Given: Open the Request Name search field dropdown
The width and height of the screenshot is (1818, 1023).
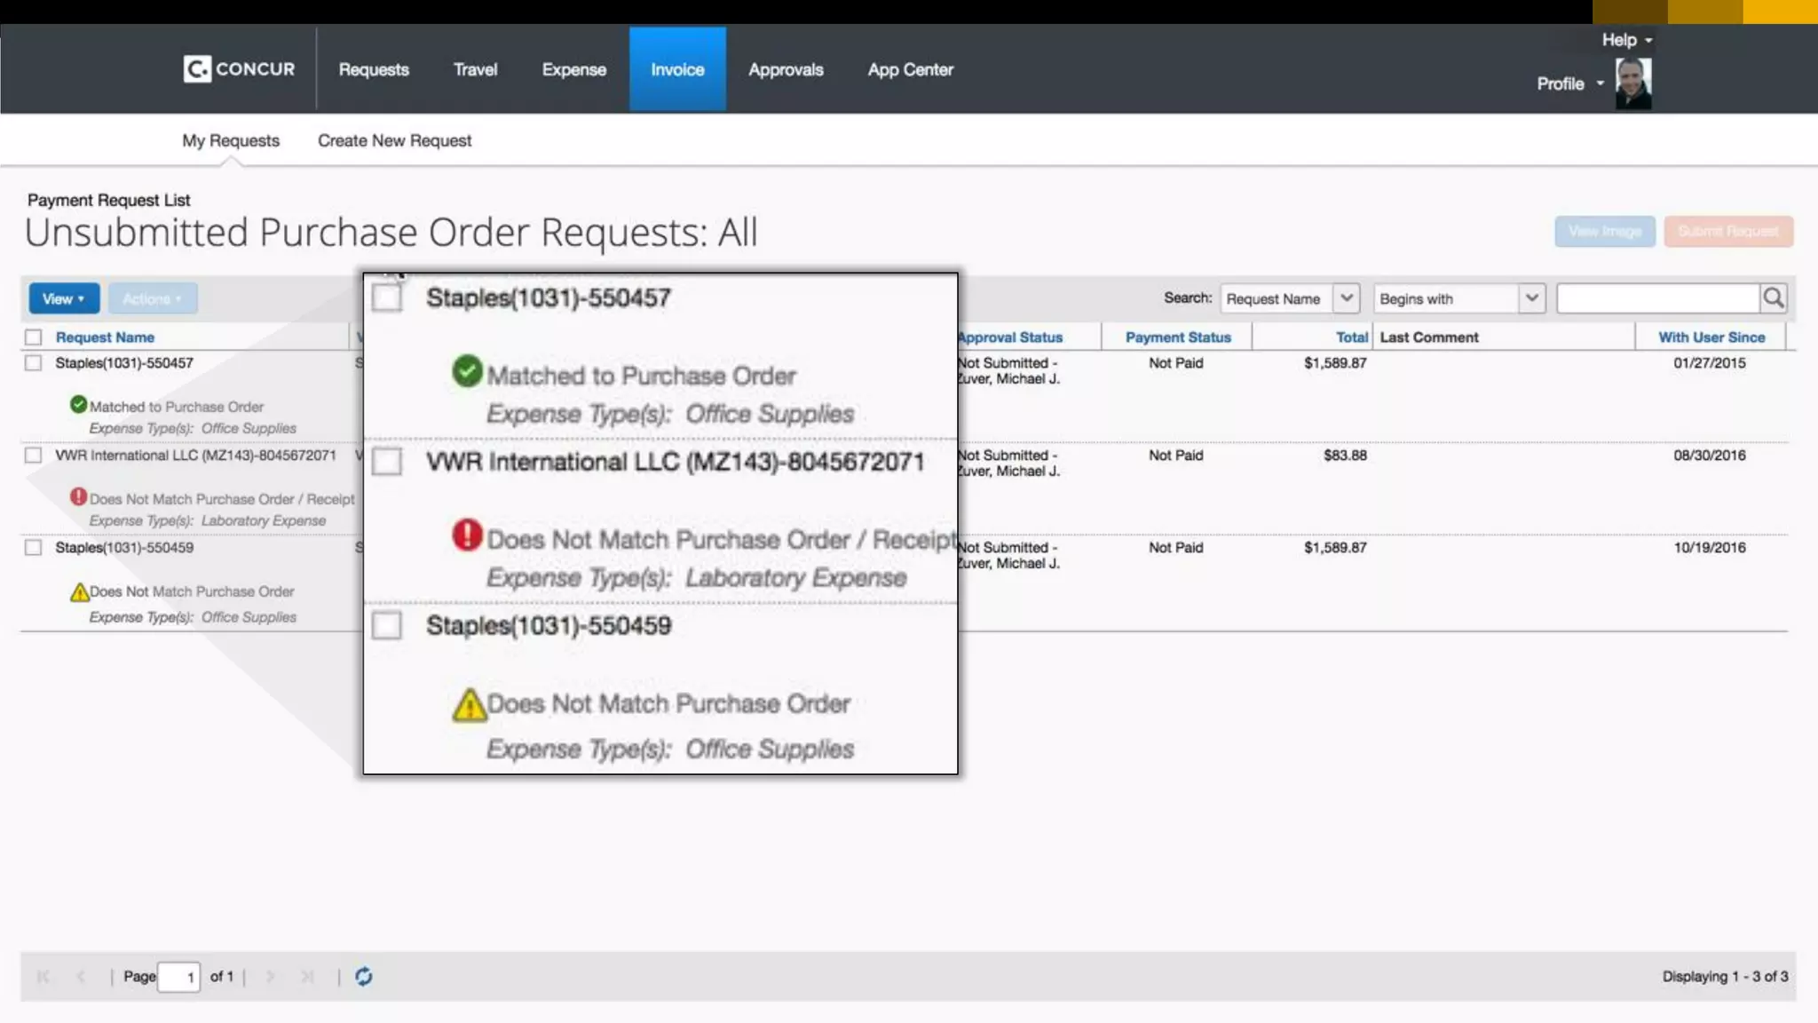Looking at the screenshot, I should coord(1346,298).
